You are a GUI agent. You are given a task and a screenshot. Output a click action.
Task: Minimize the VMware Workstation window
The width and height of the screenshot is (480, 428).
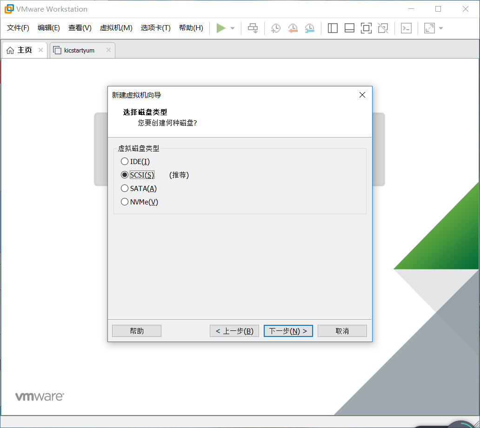[x=411, y=9]
